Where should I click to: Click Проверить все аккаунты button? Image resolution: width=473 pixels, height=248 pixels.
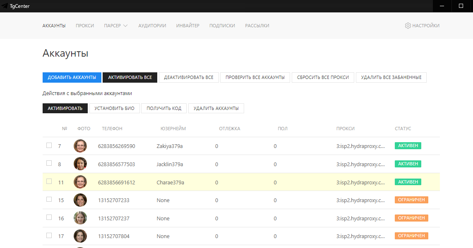pyautogui.click(x=255, y=77)
